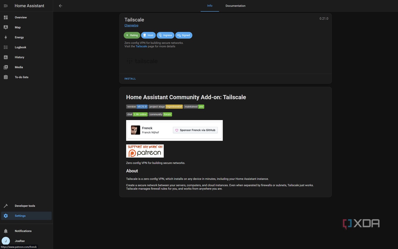This screenshot has width=398, height=249.
Task: Open the Tailscale page link
Action: point(141,46)
